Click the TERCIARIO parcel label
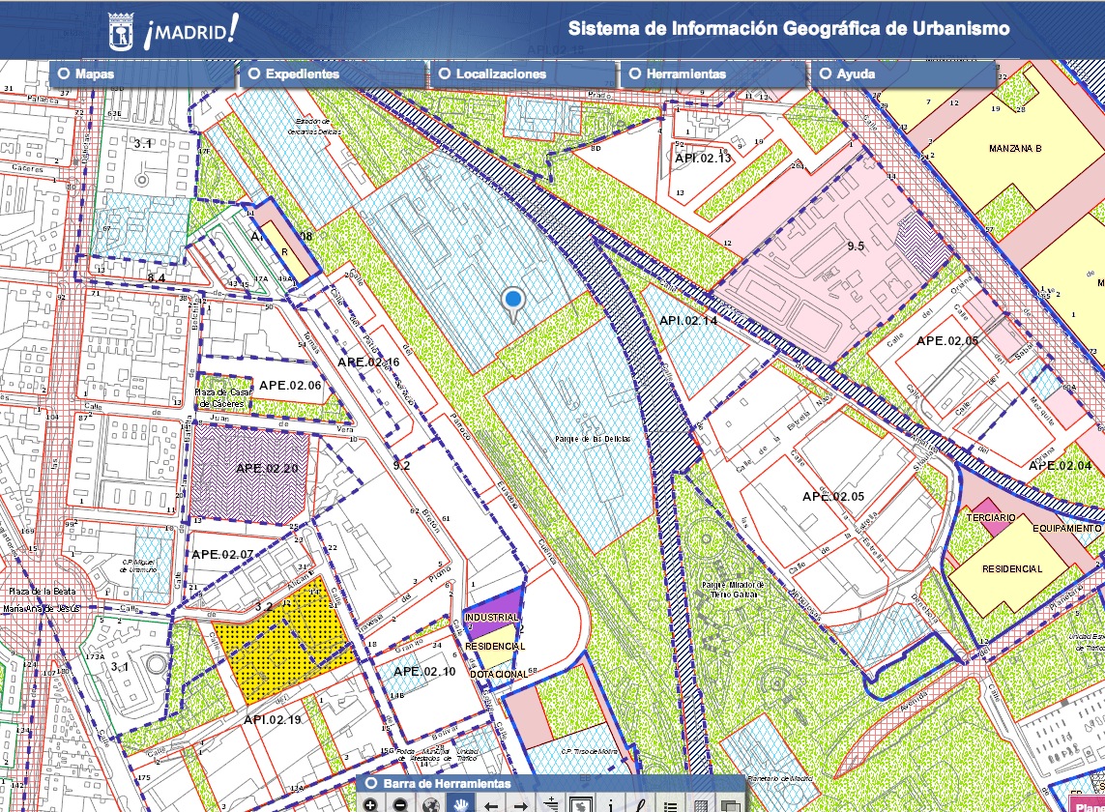Screen dimensions: 1105x812 click(991, 518)
